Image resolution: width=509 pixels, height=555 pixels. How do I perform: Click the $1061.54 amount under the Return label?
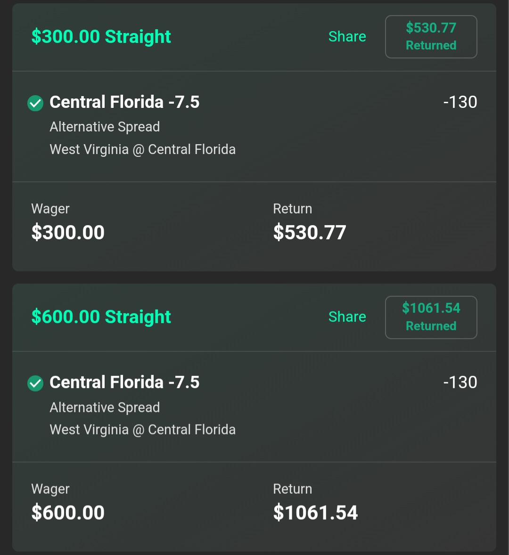[x=315, y=513]
